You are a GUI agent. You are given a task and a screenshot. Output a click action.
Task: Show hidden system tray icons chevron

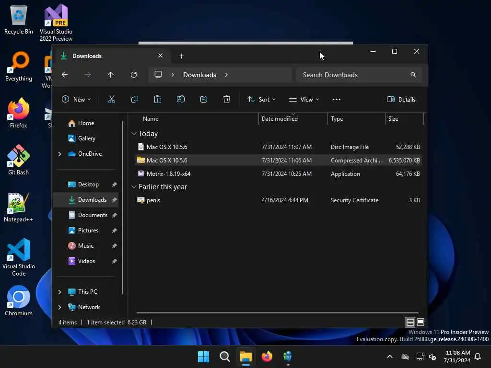click(x=390, y=356)
